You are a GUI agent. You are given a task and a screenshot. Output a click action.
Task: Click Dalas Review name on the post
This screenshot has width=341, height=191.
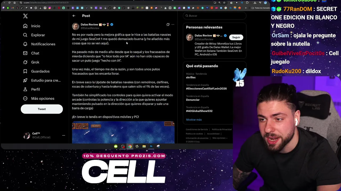click(x=89, y=24)
